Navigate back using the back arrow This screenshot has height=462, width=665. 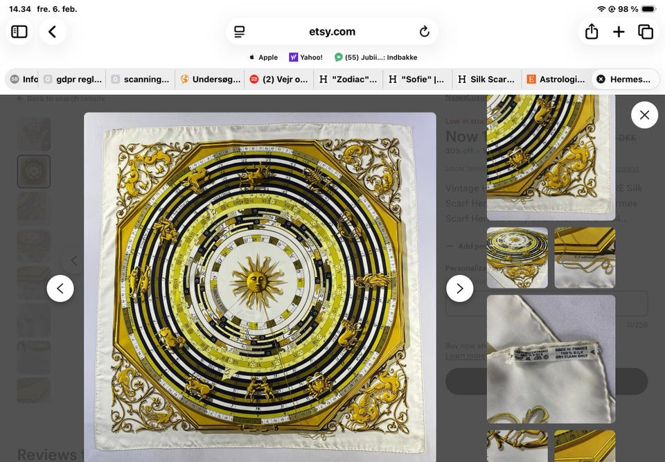[53, 31]
